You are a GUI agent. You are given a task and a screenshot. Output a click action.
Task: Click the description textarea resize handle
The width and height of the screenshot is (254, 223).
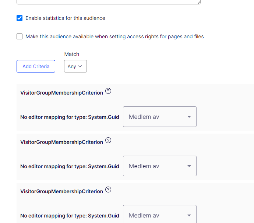point(198,2)
